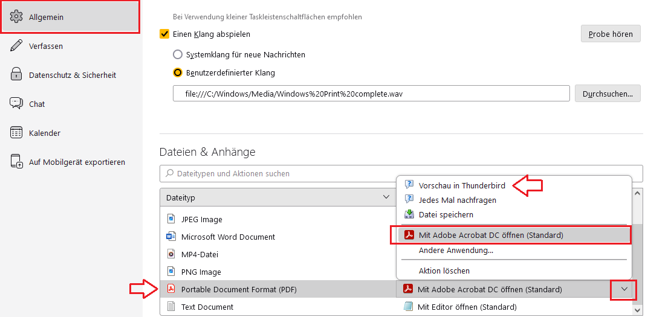The height and width of the screenshot is (317, 648).
Task: Click the Microsoft Word Document icon
Action: 170,237
